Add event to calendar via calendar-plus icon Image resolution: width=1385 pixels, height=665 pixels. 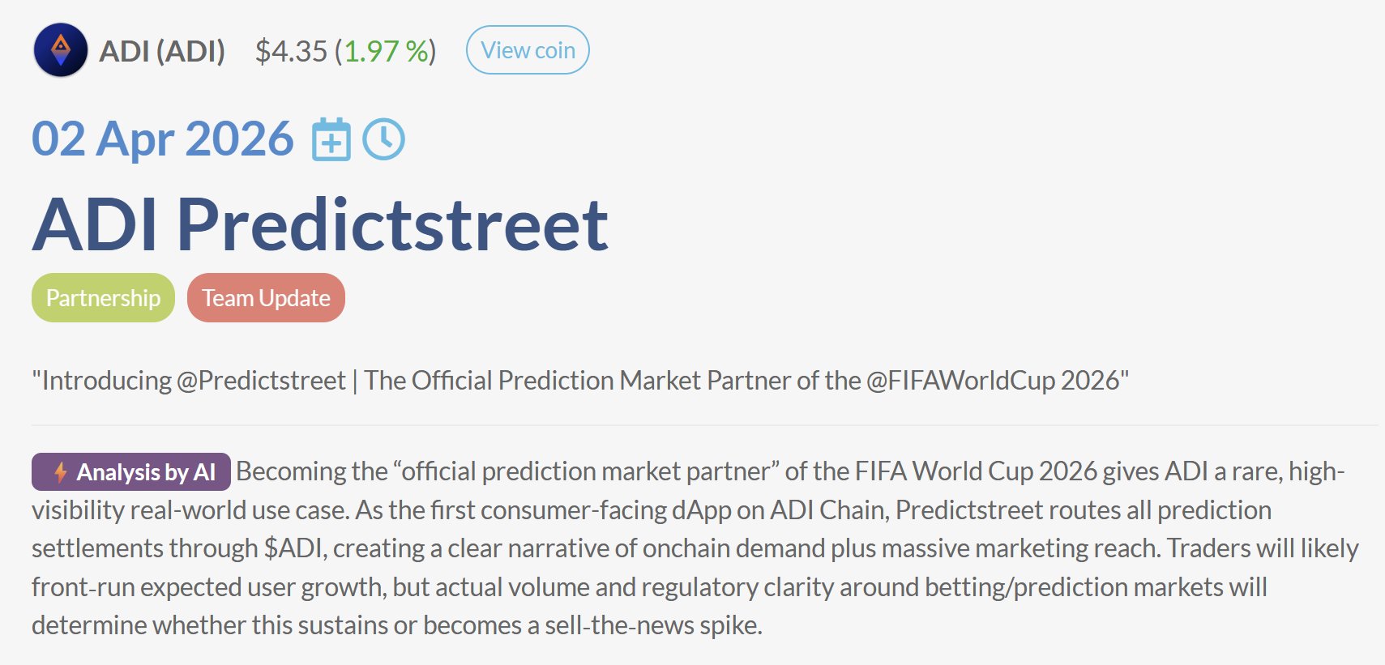[331, 139]
